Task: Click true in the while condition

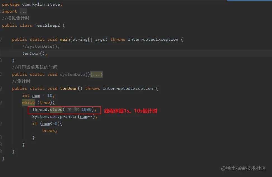Action: [x=45, y=102]
